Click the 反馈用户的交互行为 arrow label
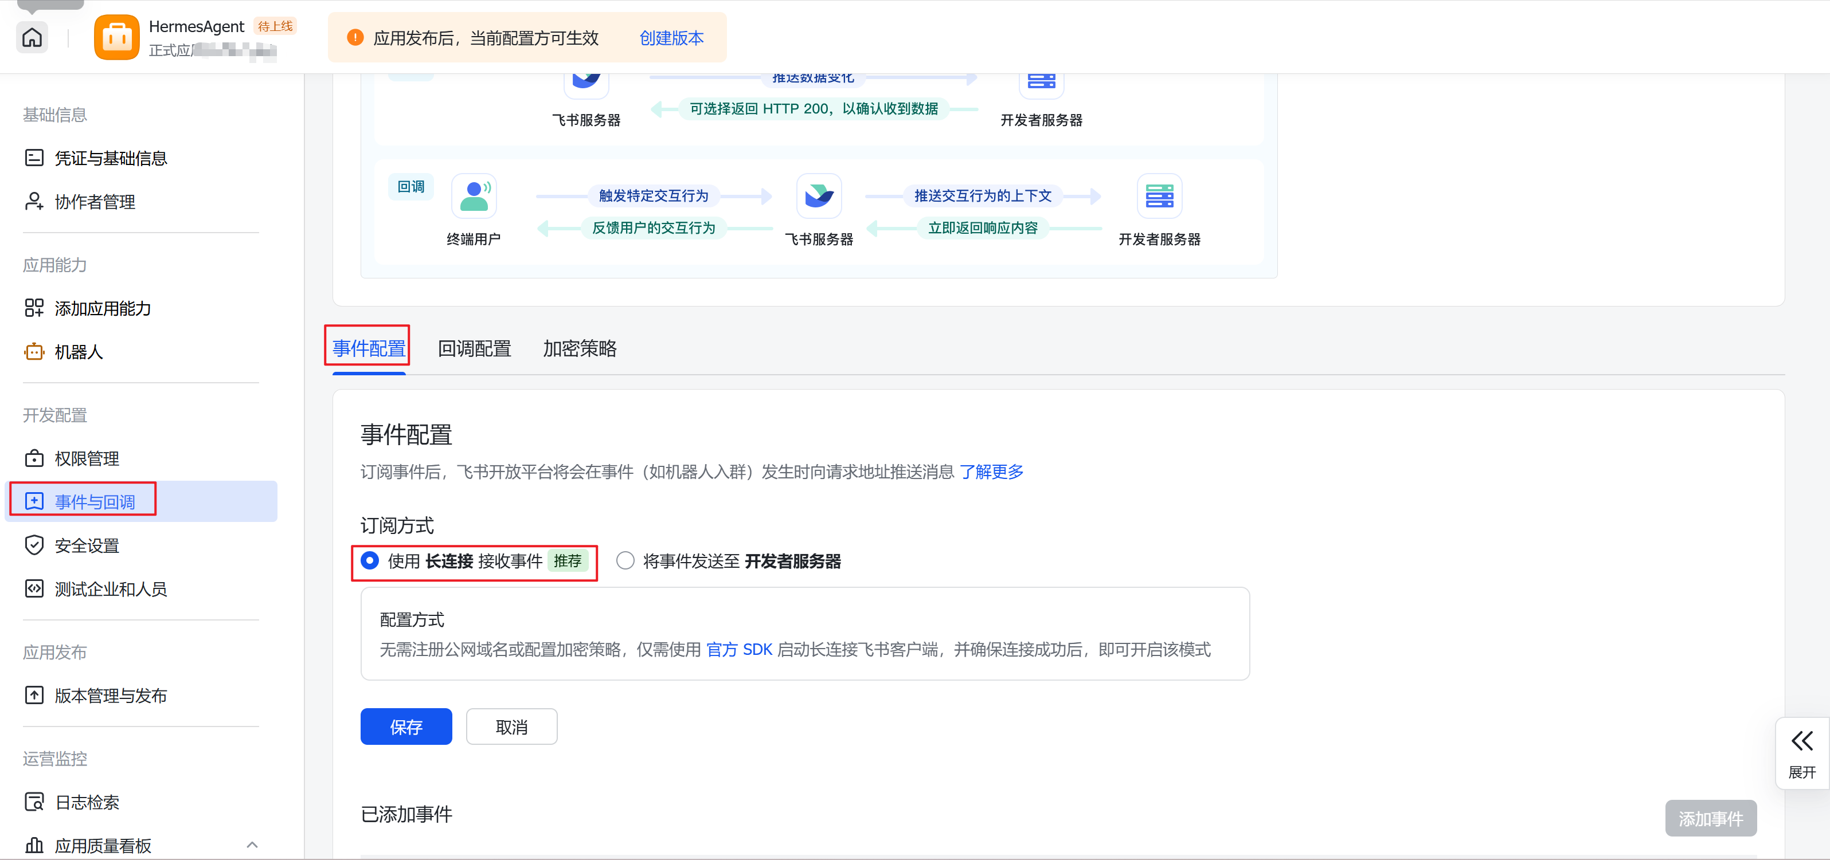 pyautogui.click(x=654, y=227)
